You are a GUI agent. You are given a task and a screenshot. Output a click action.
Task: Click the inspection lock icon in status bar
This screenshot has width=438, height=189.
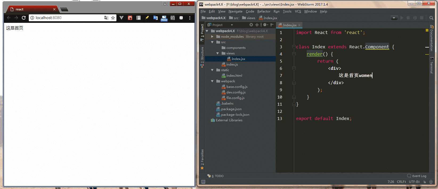(x=424, y=182)
